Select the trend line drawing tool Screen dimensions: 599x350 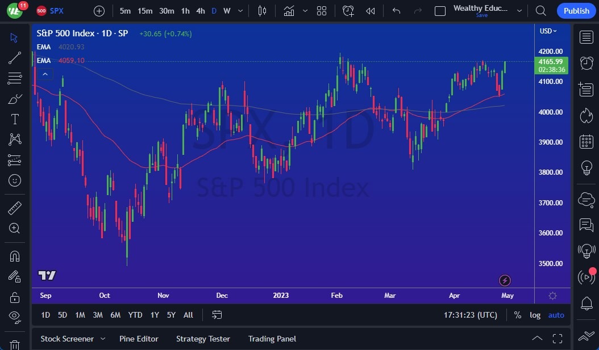(15, 58)
